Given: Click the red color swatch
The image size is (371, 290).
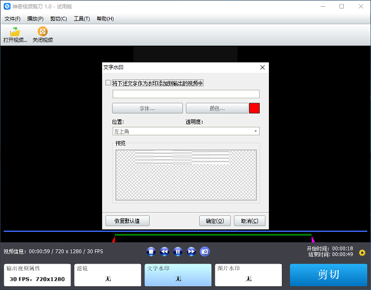Looking at the screenshot, I should 254,108.
